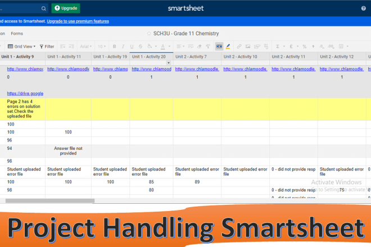Select cell with value 89
The width and height of the screenshot is (371, 247).
pyautogui.click(x=197, y=182)
